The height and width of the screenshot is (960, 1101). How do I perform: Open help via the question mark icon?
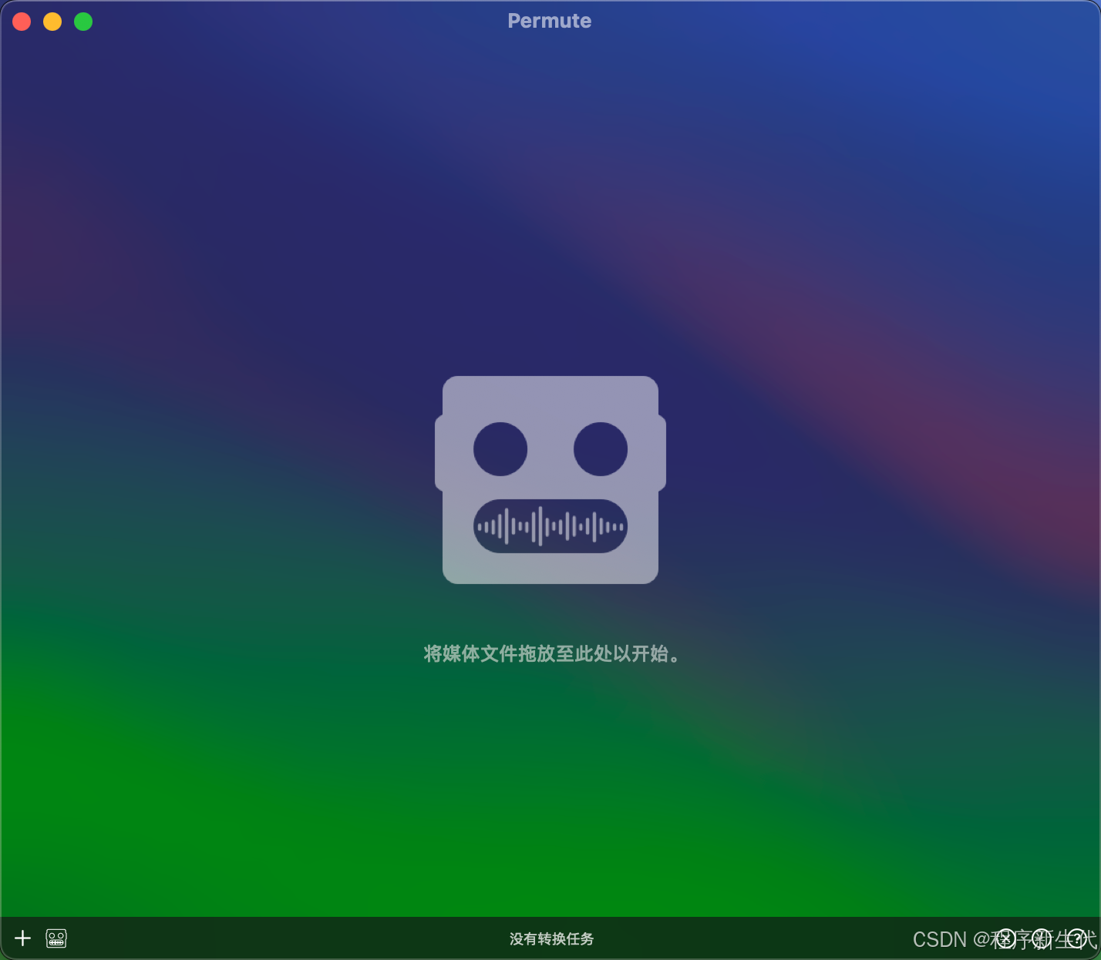[1078, 938]
